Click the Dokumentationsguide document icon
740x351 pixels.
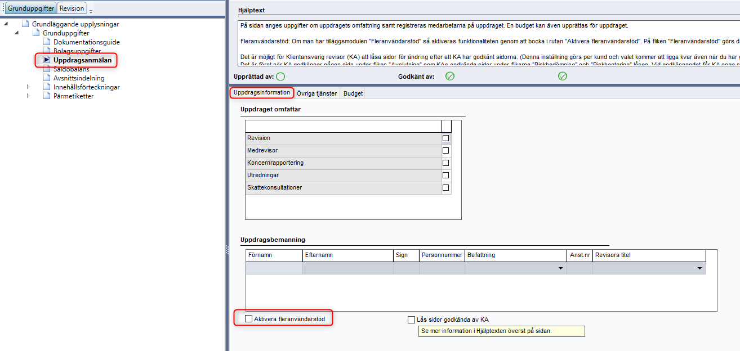point(47,42)
